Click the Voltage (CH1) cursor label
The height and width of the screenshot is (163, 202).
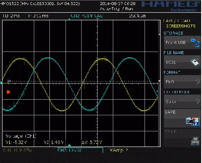(x=21, y=136)
